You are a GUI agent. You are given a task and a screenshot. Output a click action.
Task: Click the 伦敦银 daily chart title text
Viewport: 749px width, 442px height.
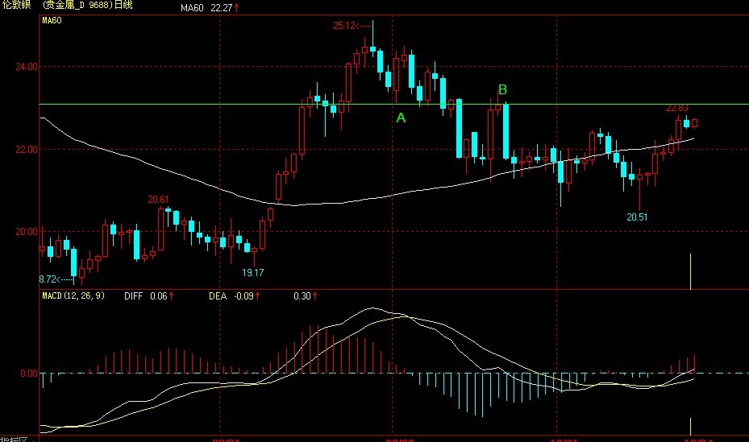(66, 5)
